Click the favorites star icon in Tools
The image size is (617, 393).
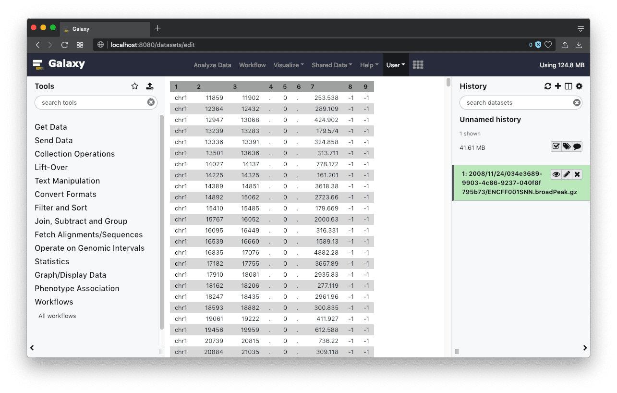click(x=135, y=86)
